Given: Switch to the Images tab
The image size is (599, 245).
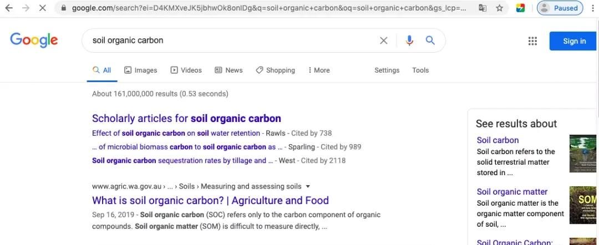Looking at the screenshot, I should click(x=140, y=70).
